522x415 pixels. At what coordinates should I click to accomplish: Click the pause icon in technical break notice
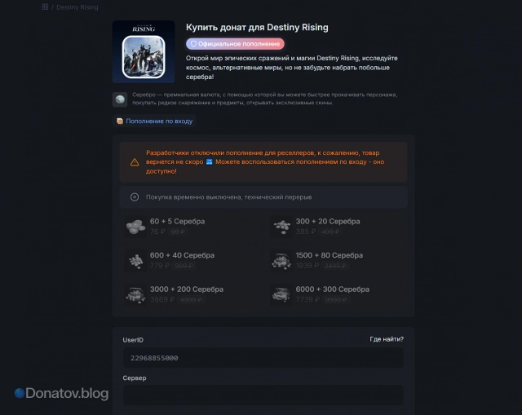tap(135, 197)
